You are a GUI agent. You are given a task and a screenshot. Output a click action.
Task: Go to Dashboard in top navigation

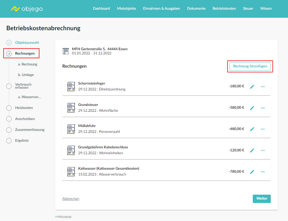tap(101, 9)
